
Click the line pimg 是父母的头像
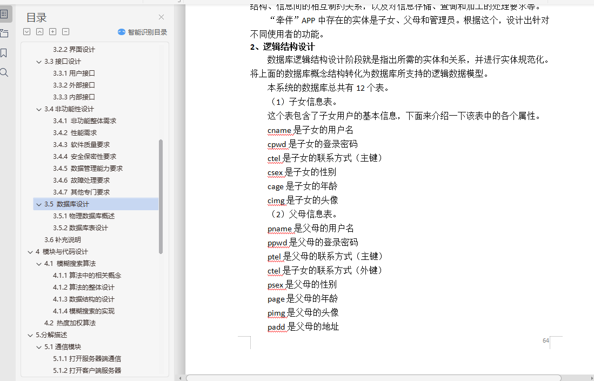(x=303, y=313)
